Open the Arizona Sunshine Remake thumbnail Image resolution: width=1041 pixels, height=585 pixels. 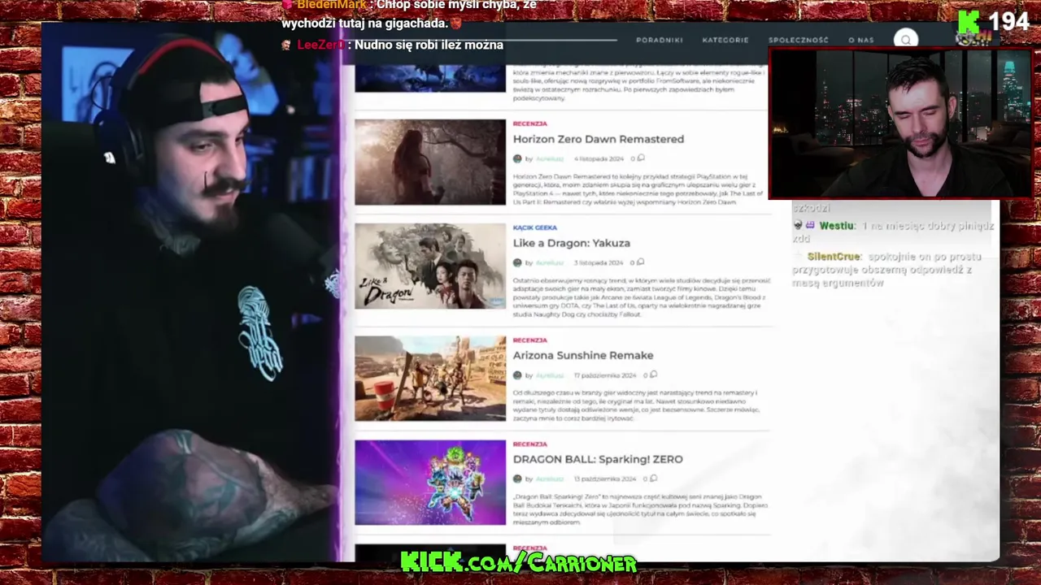(x=430, y=378)
